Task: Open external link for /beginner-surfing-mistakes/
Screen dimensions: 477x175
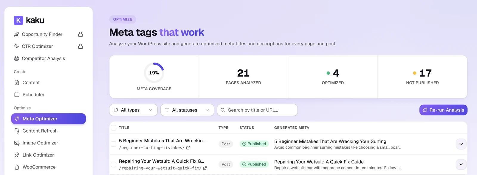Action: click(188, 148)
